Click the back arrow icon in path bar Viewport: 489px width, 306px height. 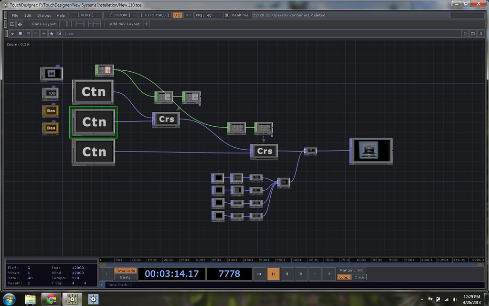pos(28,34)
